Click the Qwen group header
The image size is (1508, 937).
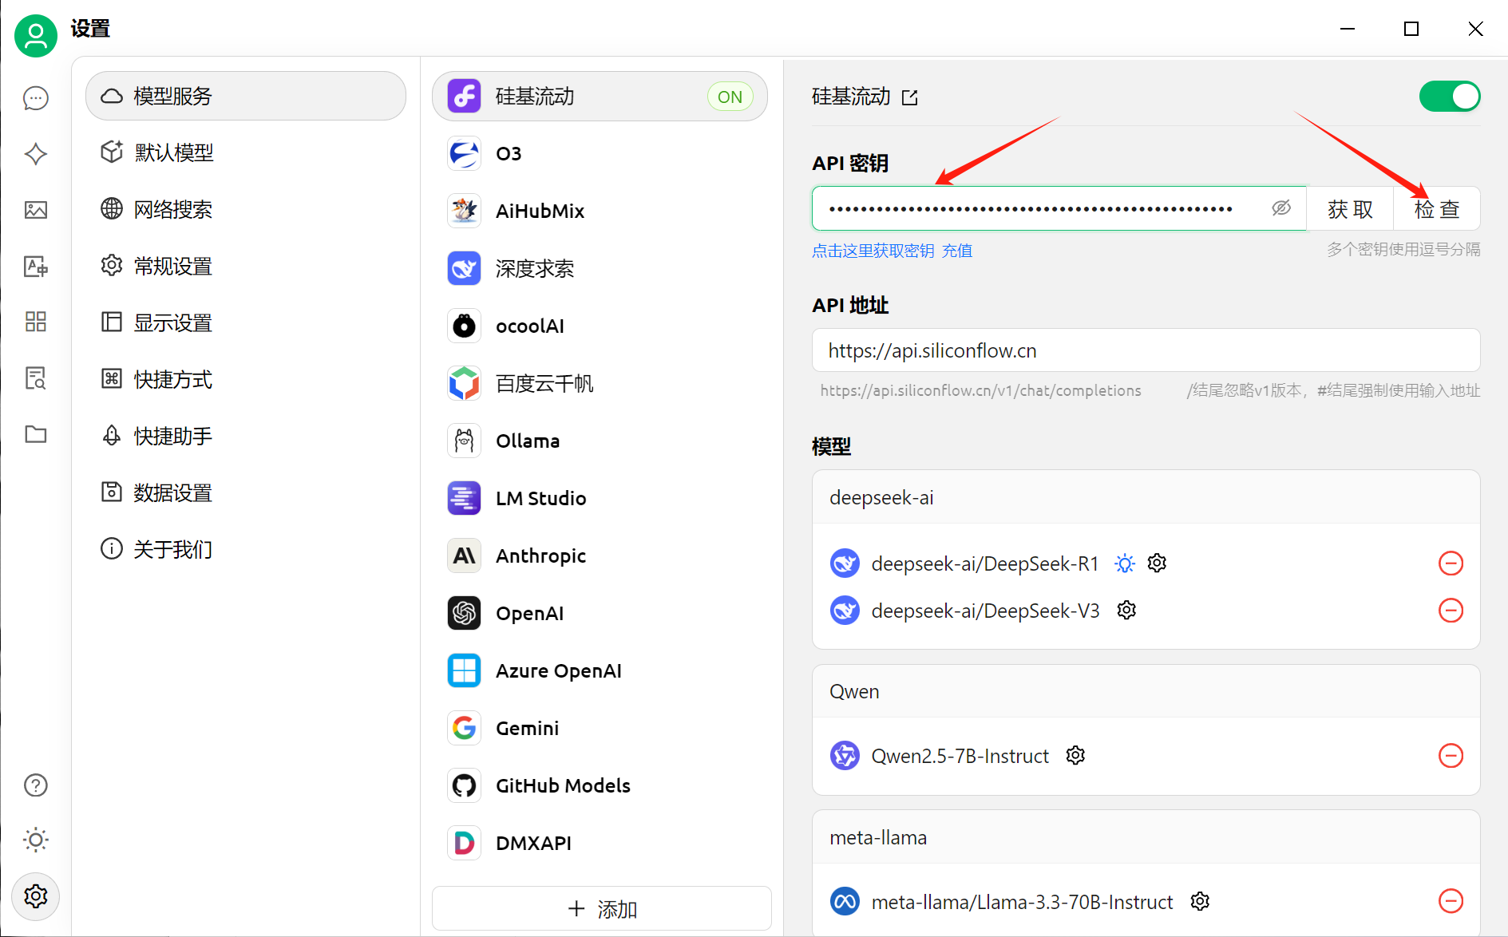click(1146, 691)
